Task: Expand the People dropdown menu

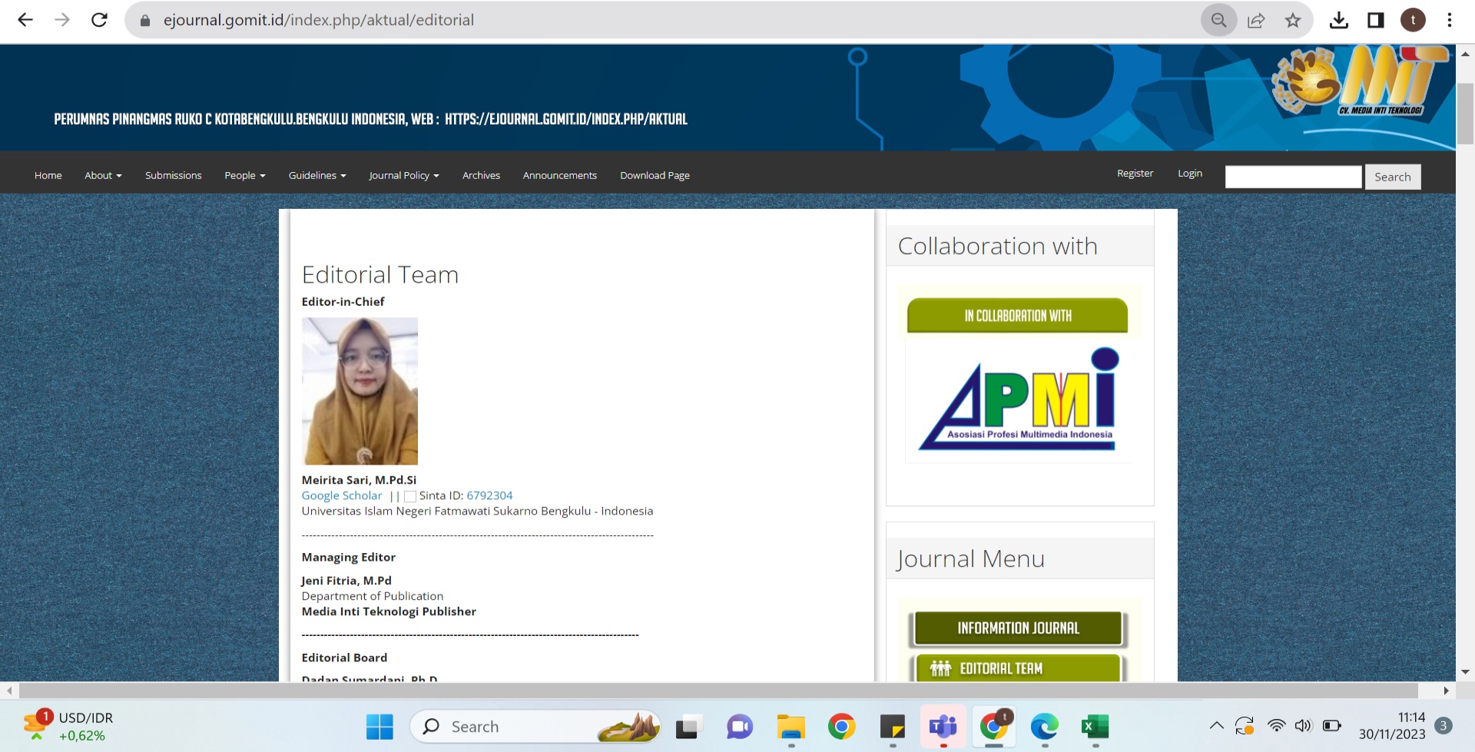Action: (x=244, y=175)
